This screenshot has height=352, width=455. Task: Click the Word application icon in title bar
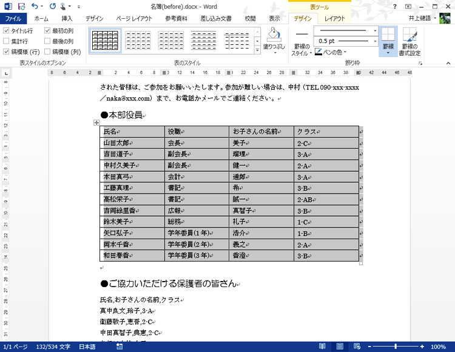[x=8, y=6]
